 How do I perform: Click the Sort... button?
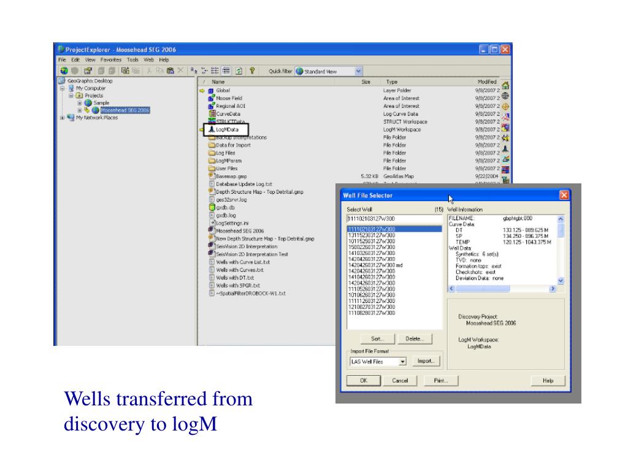(377, 339)
